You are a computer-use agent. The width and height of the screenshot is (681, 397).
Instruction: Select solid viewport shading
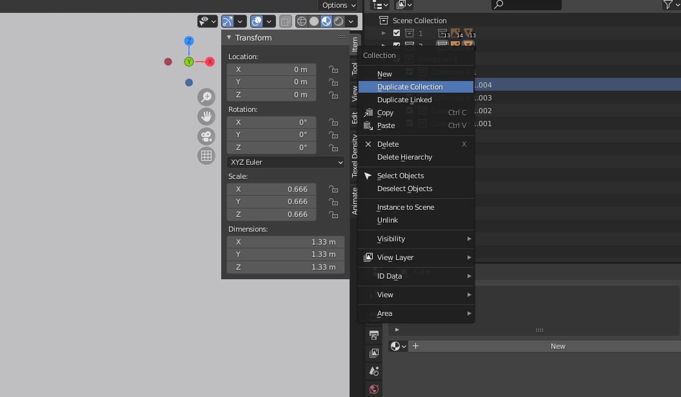[x=313, y=21]
